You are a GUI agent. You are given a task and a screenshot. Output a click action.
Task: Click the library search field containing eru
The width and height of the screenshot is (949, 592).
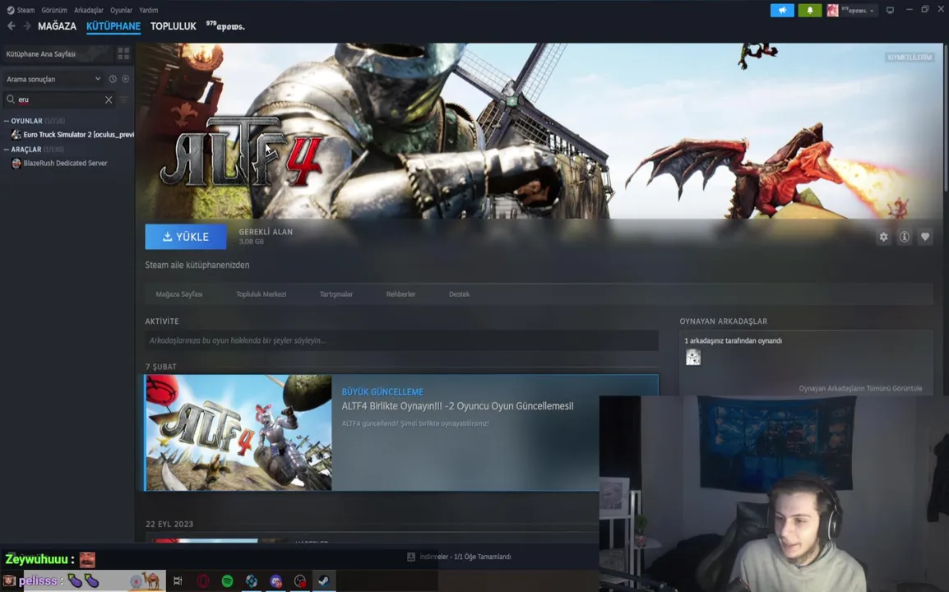click(58, 99)
